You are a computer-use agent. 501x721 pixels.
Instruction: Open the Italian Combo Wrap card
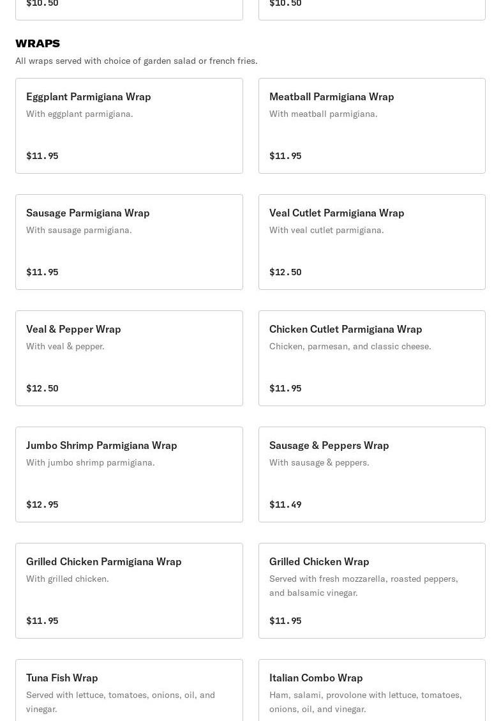372,690
